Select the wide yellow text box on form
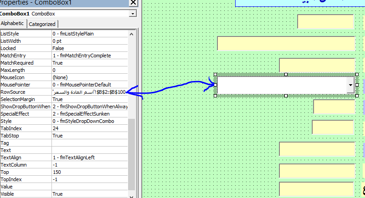Screen dimensions: 365x198 (286, 43)
